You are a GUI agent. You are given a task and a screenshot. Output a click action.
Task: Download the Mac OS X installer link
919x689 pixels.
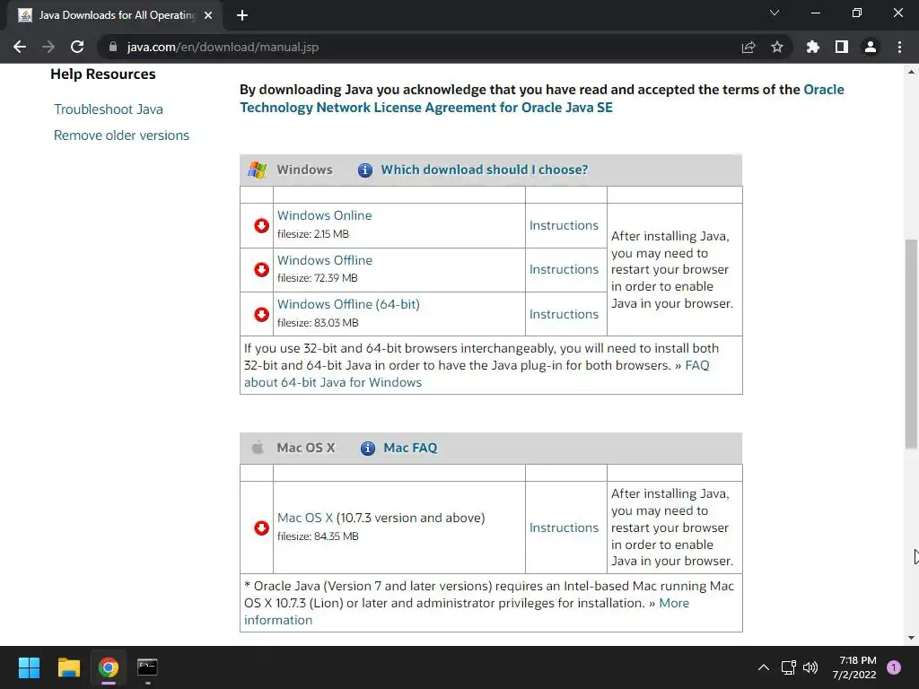[x=305, y=518]
